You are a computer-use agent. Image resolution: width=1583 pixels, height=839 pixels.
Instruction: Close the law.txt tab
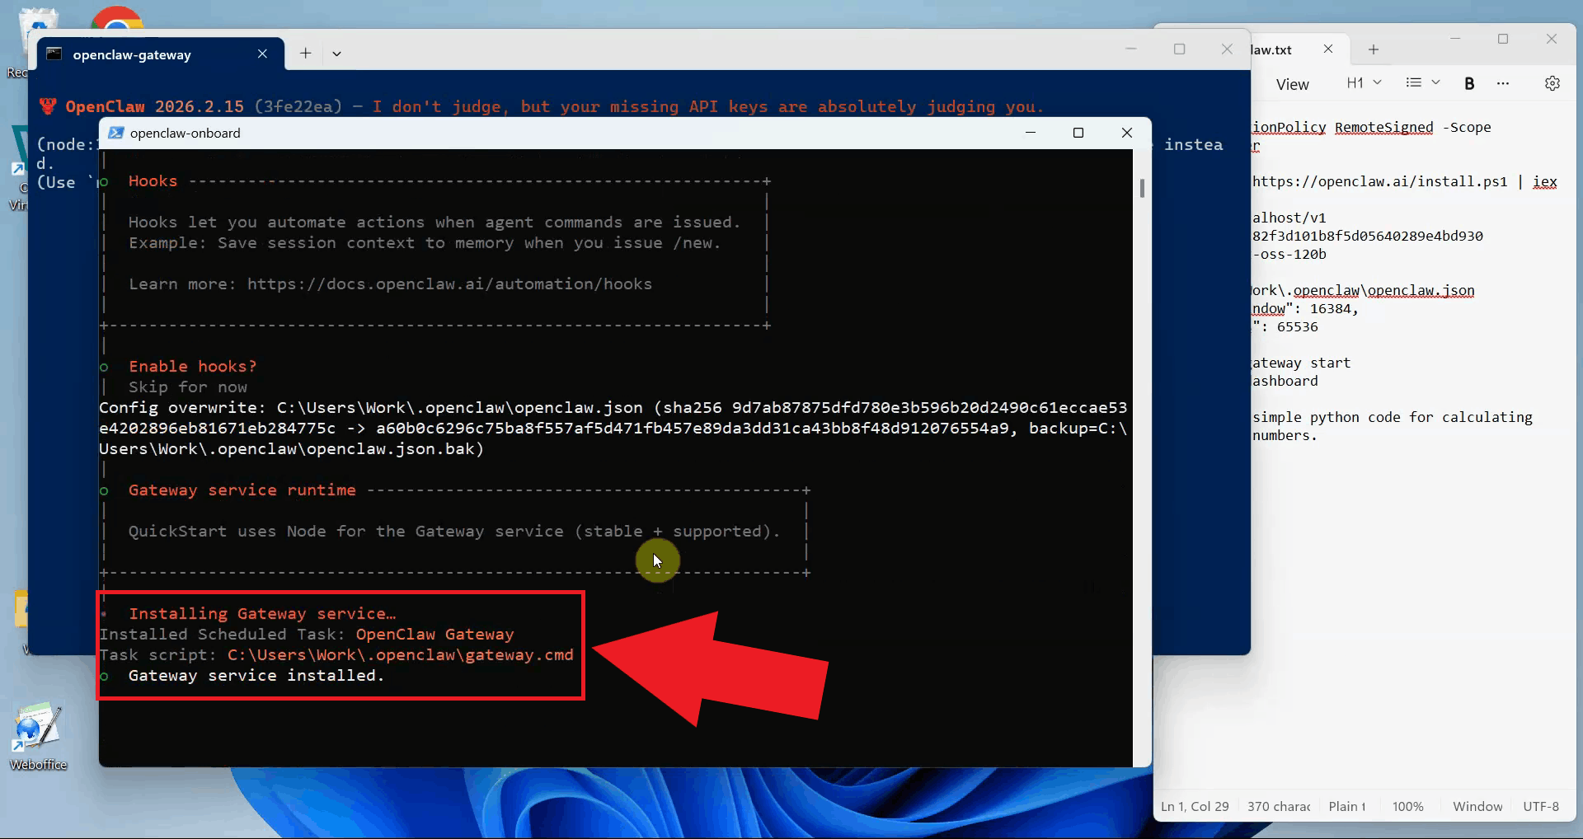pyautogui.click(x=1327, y=49)
